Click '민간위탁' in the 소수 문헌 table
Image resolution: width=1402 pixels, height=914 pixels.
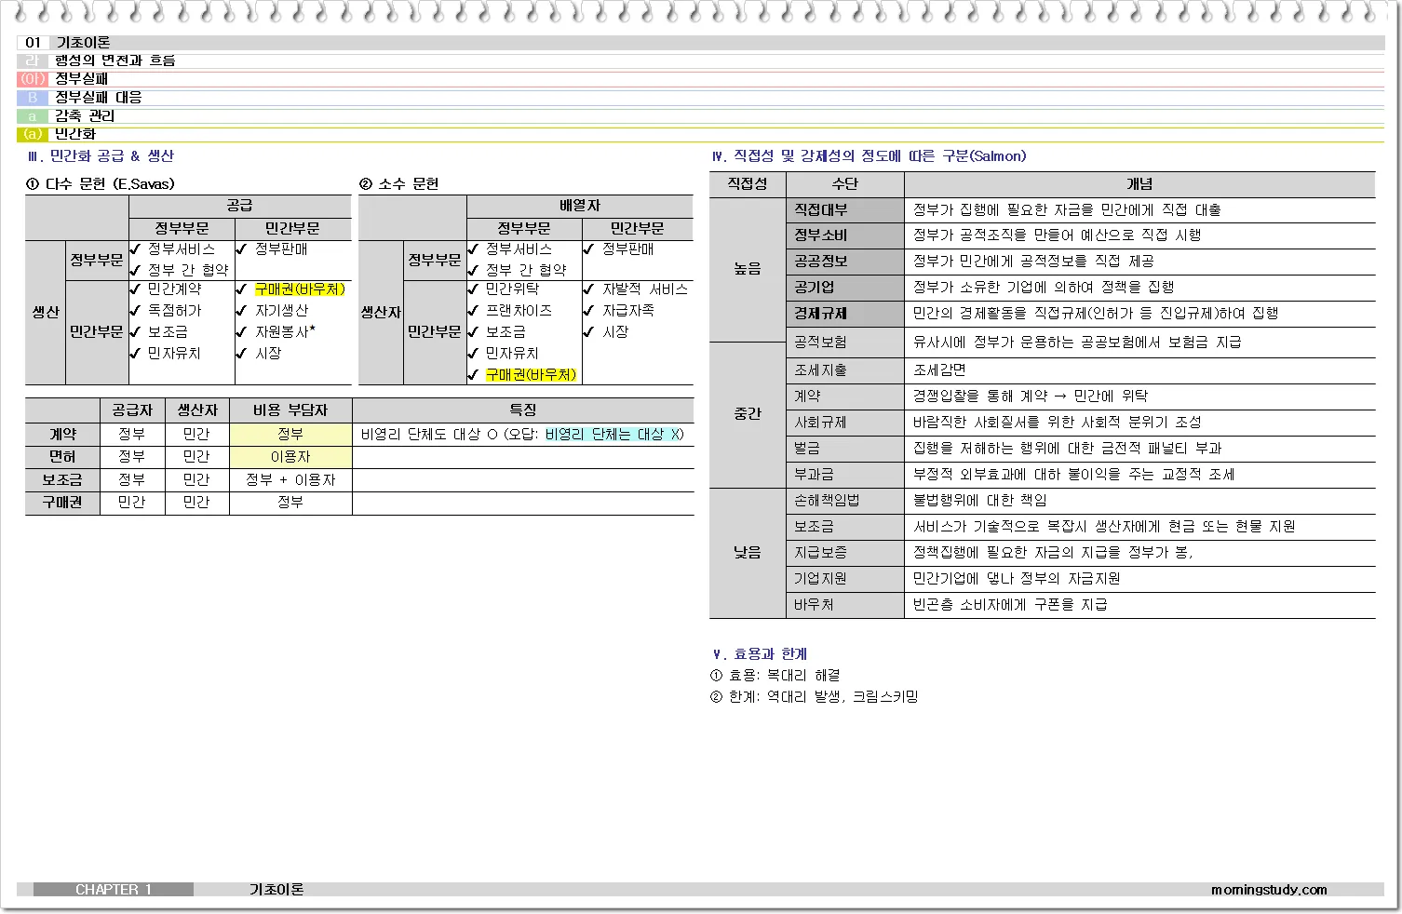pos(512,289)
